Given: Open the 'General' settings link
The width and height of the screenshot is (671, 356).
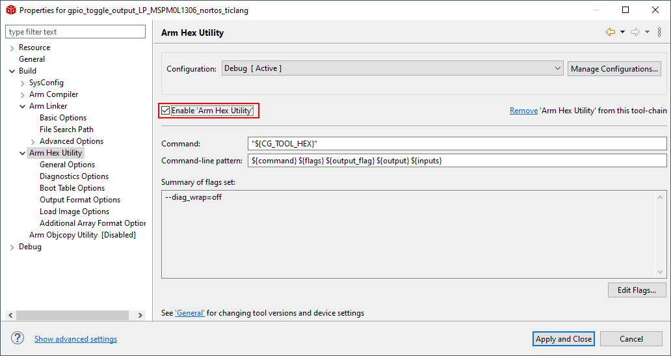Looking at the screenshot, I should pyautogui.click(x=190, y=313).
